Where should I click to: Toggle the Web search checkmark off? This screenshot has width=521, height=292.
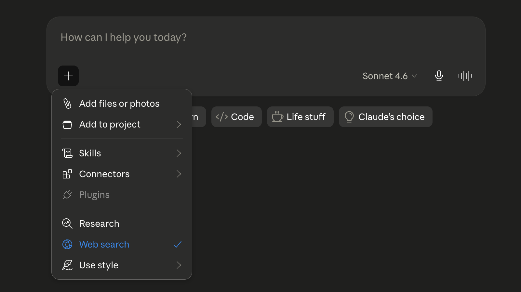click(x=178, y=244)
